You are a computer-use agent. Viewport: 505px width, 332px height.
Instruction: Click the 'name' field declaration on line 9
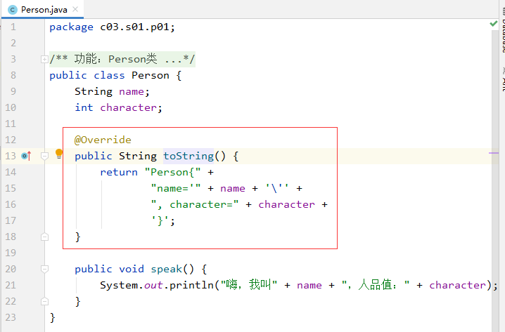pyautogui.click(x=132, y=92)
